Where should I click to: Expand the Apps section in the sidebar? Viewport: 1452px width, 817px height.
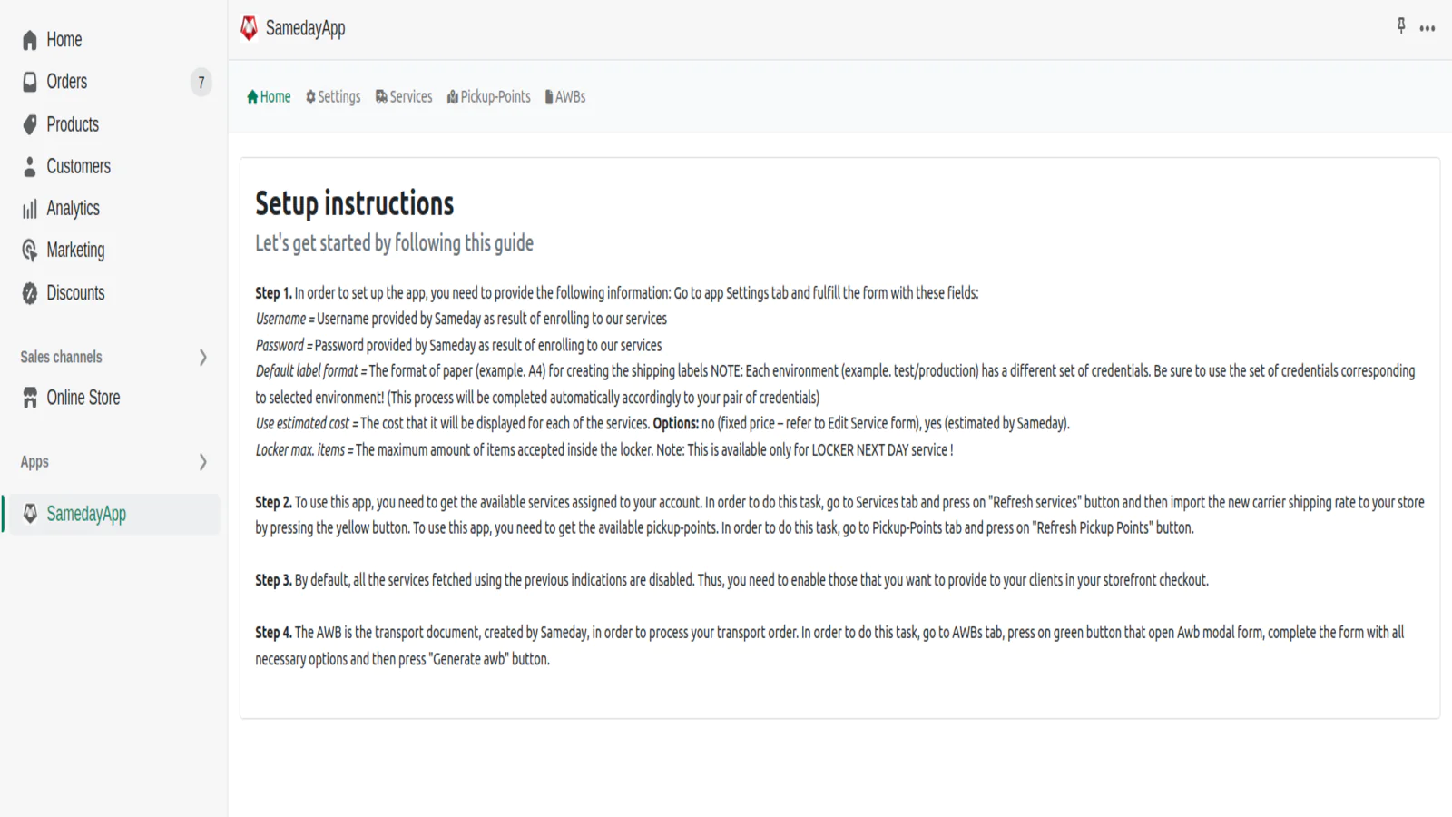point(202,462)
